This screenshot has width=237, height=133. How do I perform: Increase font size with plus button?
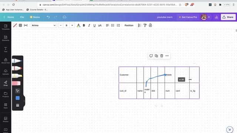72,25
